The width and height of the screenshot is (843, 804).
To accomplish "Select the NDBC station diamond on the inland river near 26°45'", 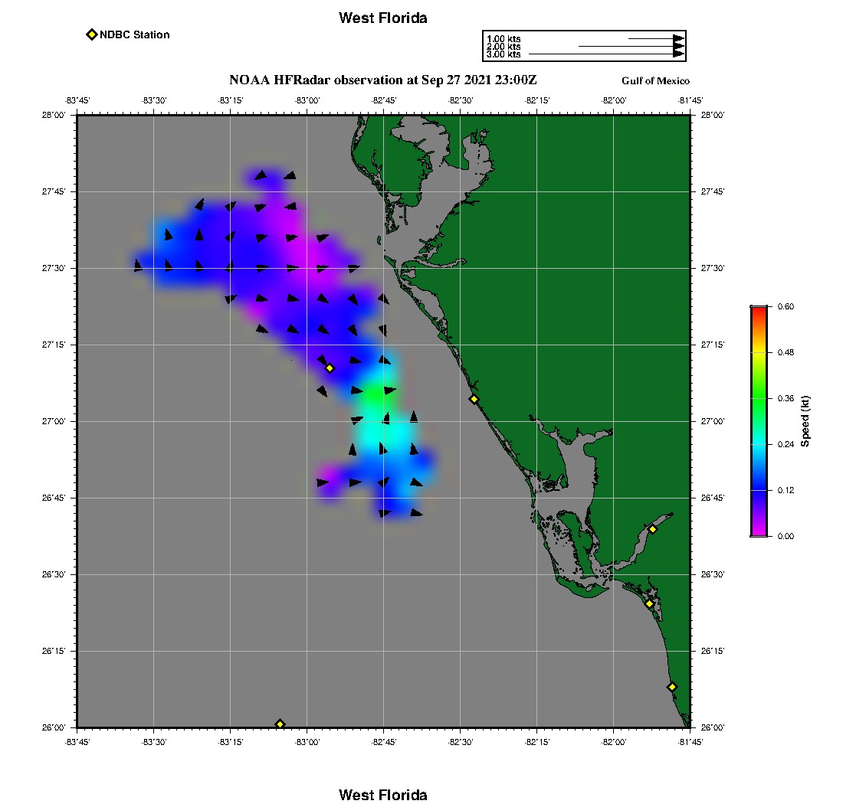I will (x=653, y=529).
